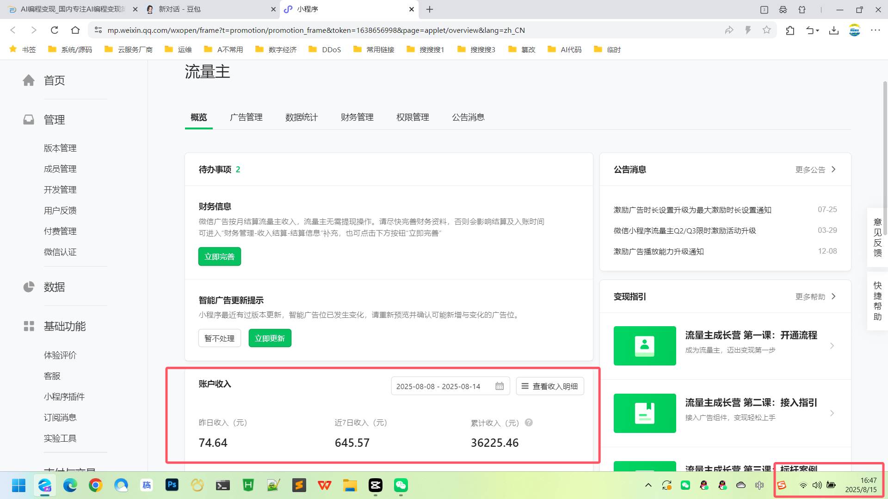The height and width of the screenshot is (499, 888).
Task: Click help question mark beside 累计收入
Action: [529, 422]
